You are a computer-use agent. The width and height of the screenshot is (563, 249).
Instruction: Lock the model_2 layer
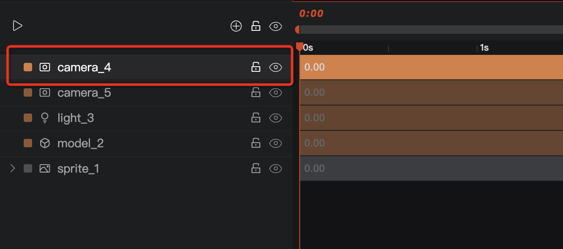[256, 143]
